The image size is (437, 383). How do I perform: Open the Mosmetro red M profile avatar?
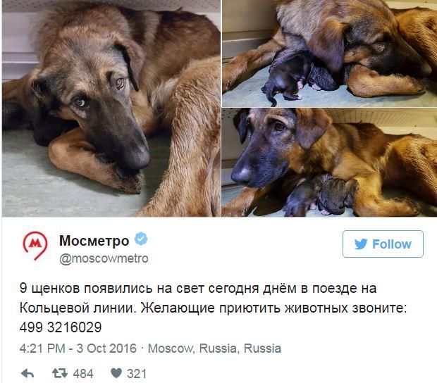[35, 245]
